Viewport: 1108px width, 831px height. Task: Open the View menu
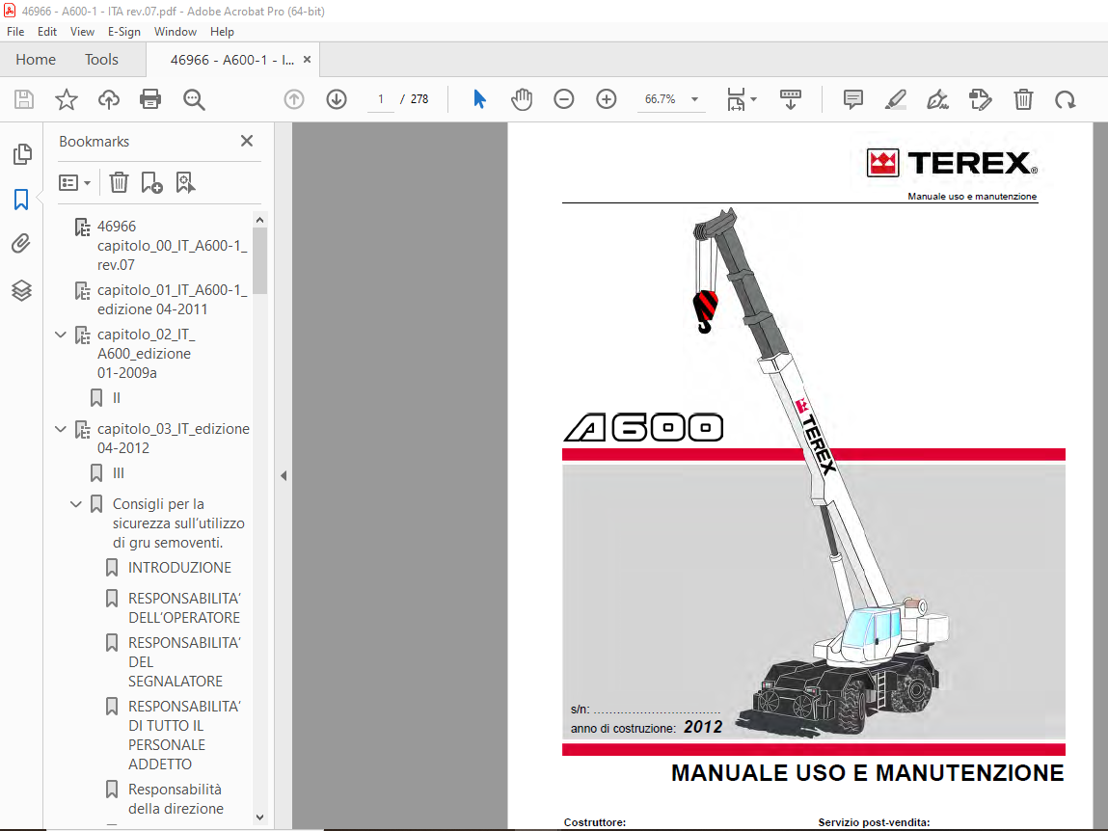point(82,32)
